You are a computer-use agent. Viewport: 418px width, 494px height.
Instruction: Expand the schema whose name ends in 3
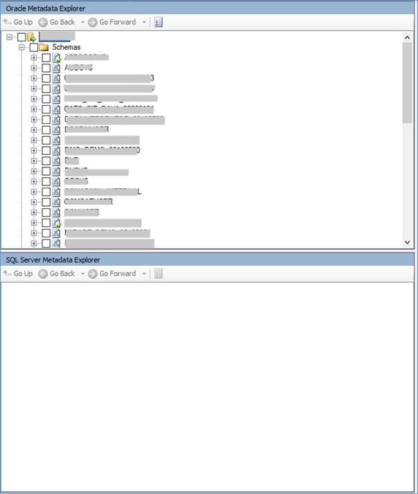pos(34,78)
